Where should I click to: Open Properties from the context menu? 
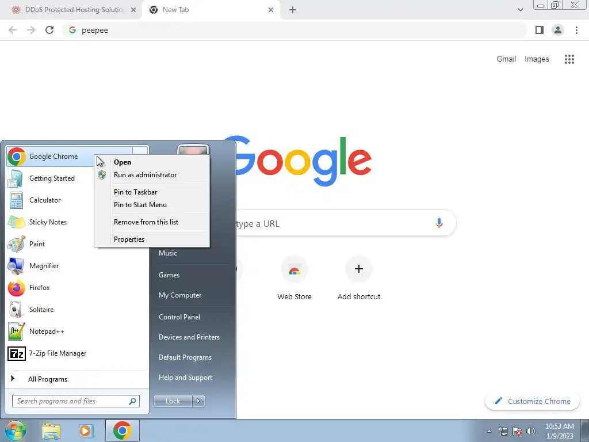[129, 239]
